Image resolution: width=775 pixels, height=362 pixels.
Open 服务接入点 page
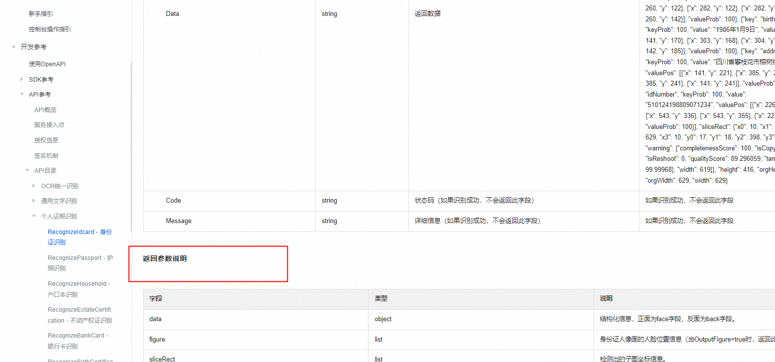[x=49, y=124]
